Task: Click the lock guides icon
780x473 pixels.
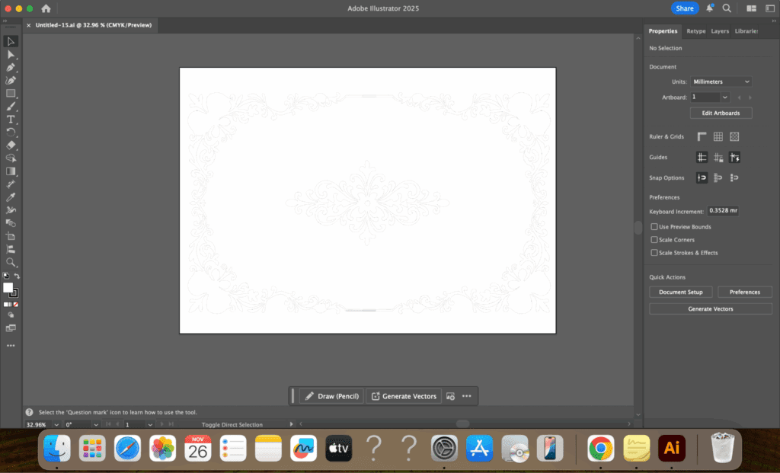Action: (x=718, y=158)
